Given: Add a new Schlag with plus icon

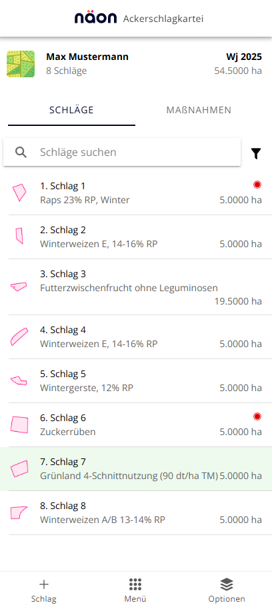Looking at the screenshot, I should pos(44,584).
